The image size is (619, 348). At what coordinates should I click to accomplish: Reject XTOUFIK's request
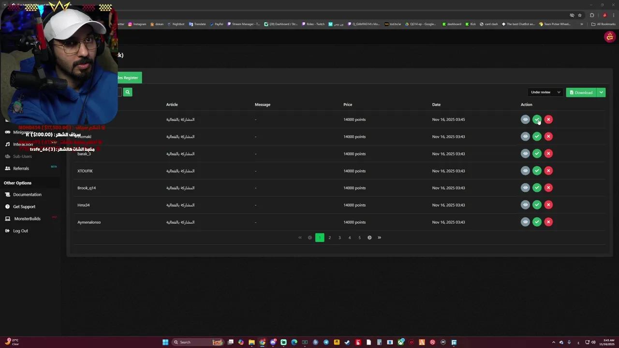pos(548,171)
